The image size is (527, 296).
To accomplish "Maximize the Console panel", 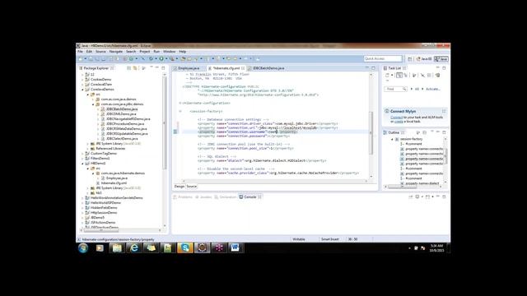I will pos(444,197).
